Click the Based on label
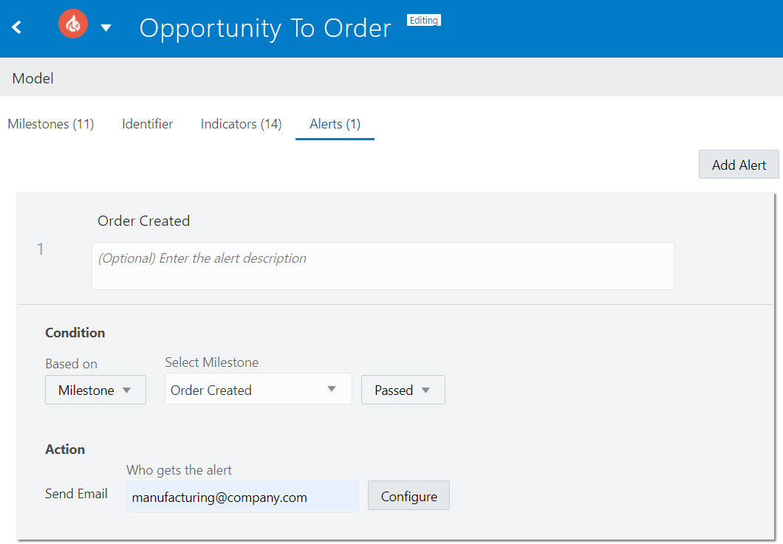This screenshot has height=544, width=783. pos(72,364)
